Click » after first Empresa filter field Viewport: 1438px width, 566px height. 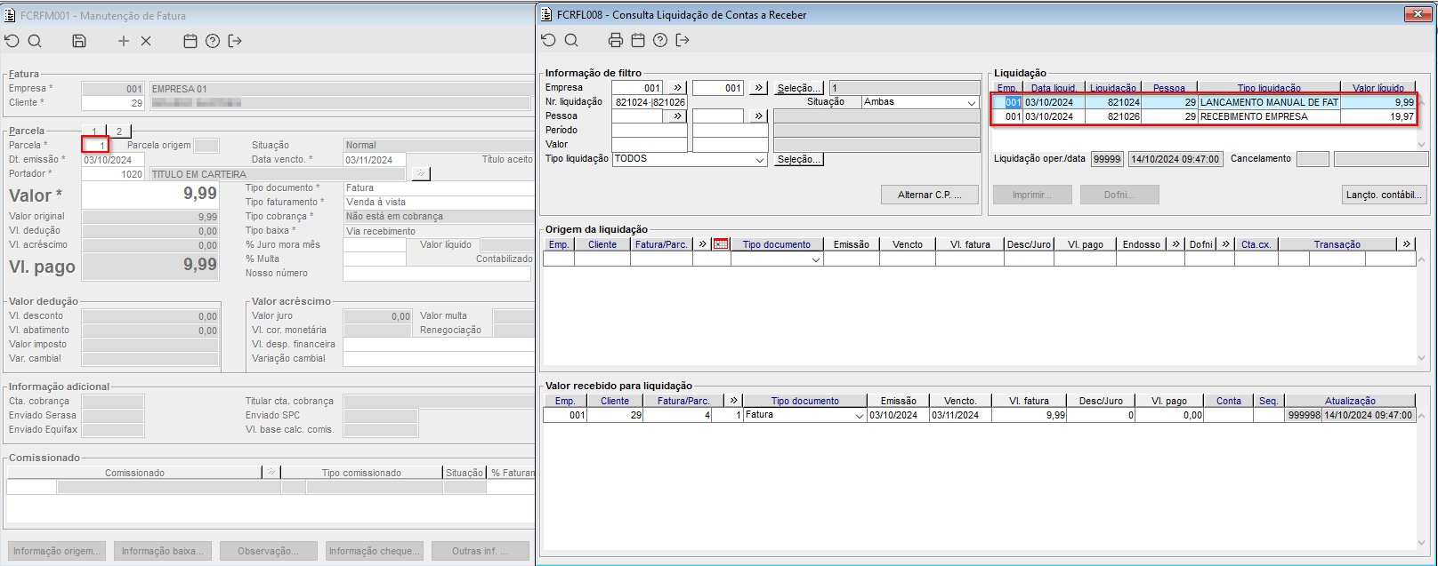[677, 88]
